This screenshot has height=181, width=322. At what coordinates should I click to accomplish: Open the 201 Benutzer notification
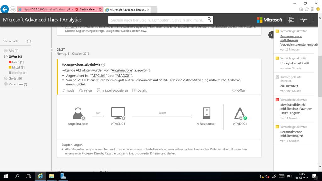(x=289, y=86)
